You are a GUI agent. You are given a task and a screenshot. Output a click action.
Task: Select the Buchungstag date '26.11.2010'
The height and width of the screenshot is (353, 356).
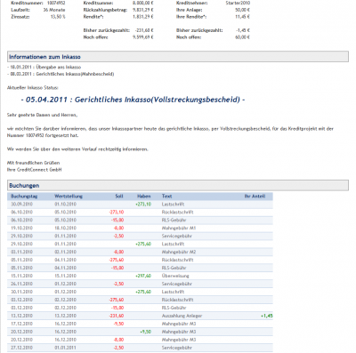21,284
